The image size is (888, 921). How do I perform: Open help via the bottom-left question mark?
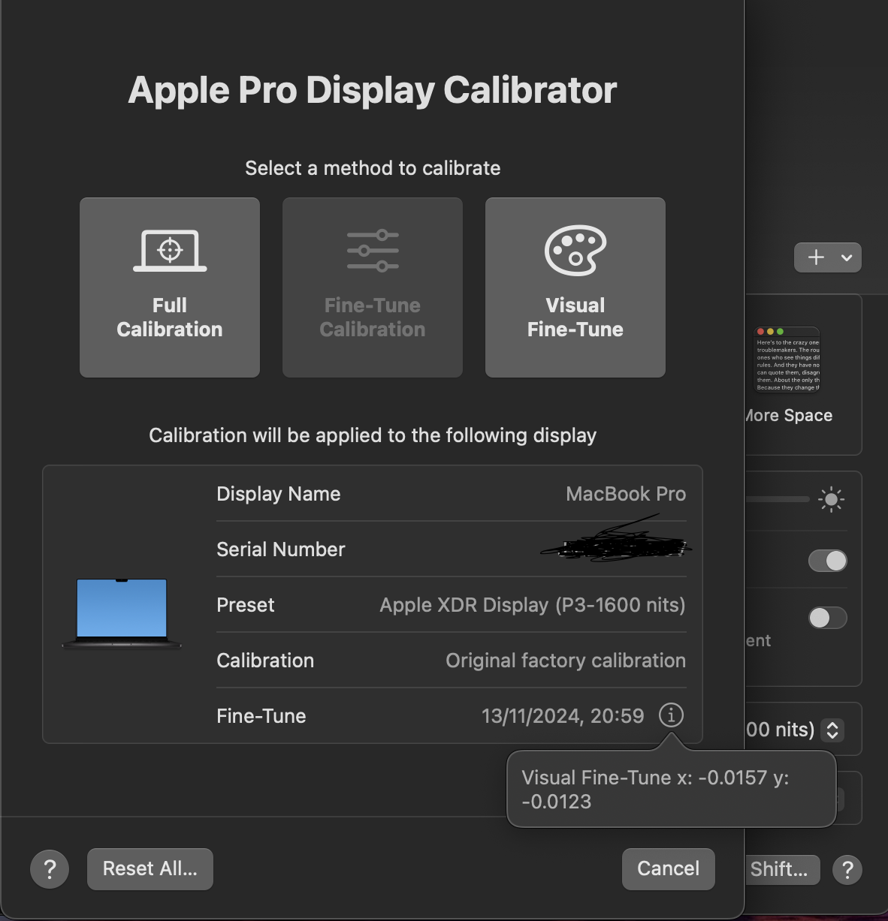pyautogui.click(x=50, y=868)
